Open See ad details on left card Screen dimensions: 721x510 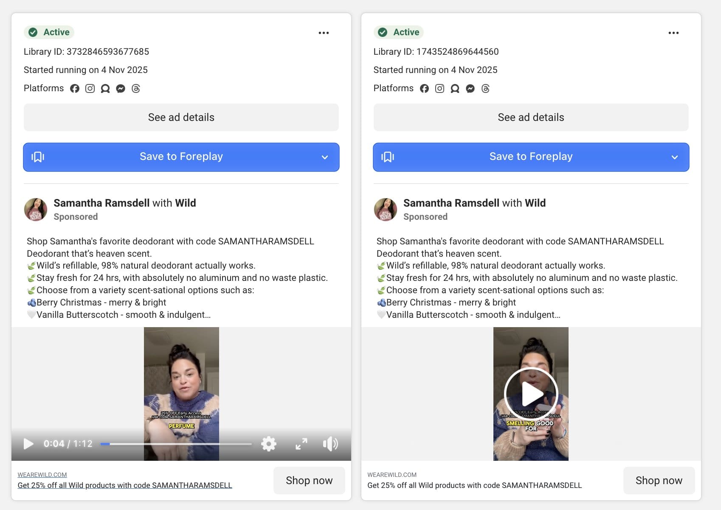coord(181,118)
